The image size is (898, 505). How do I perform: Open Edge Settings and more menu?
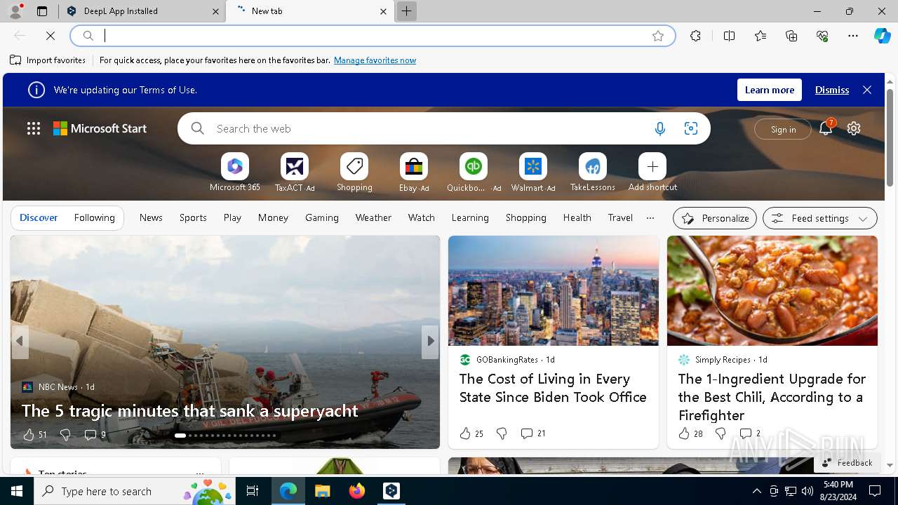coord(853,36)
